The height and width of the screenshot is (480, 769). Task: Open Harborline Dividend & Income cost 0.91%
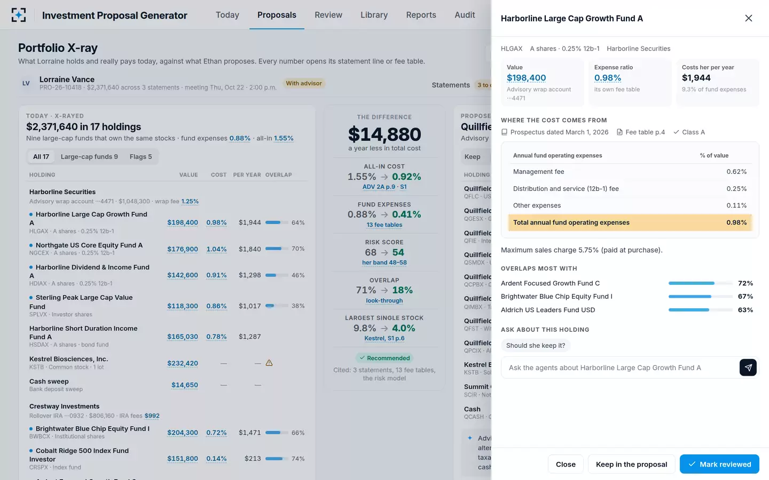coord(216,275)
